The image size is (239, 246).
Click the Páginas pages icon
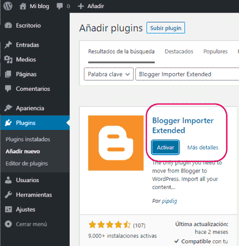(8, 74)
